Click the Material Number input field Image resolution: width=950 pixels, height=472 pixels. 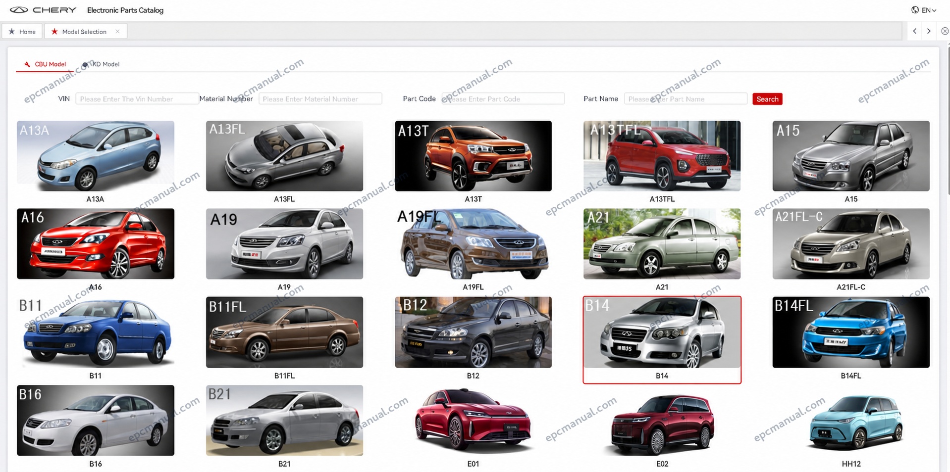click(320, 99)
